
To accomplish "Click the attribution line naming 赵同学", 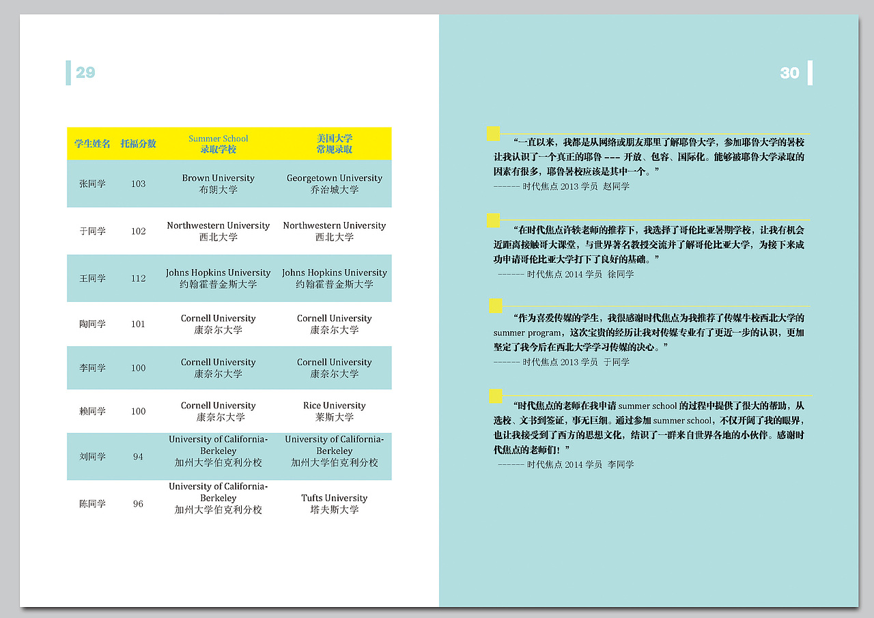I will point(561,186).
